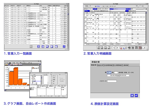Click the blue print icon in list window
This screenshot has height=109, width=152.
point(39,46)
